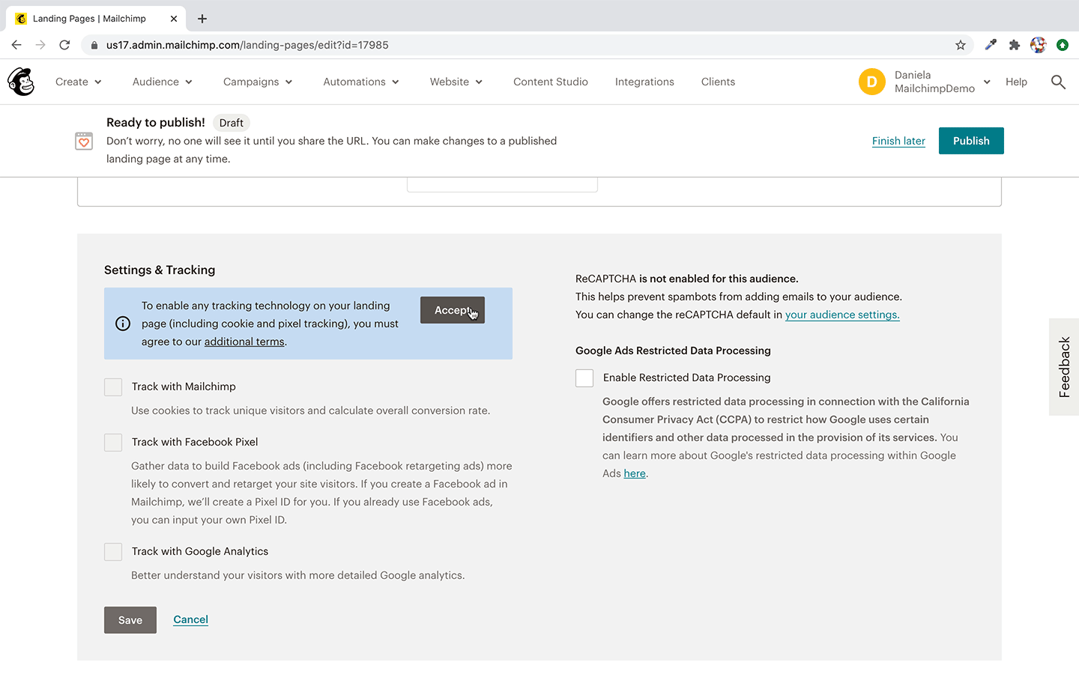Click the browser forward arrow

coord(40,45)
